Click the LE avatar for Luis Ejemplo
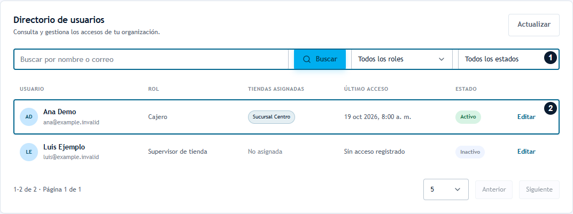 pos(29,152)
